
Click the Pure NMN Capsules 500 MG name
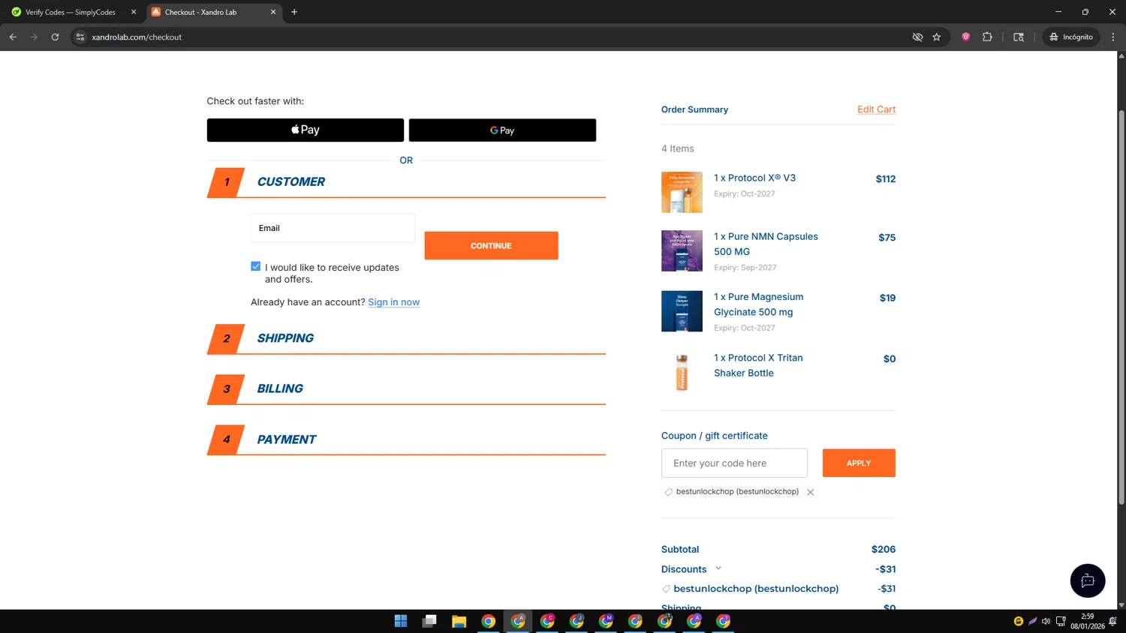[x=766, y=244]
